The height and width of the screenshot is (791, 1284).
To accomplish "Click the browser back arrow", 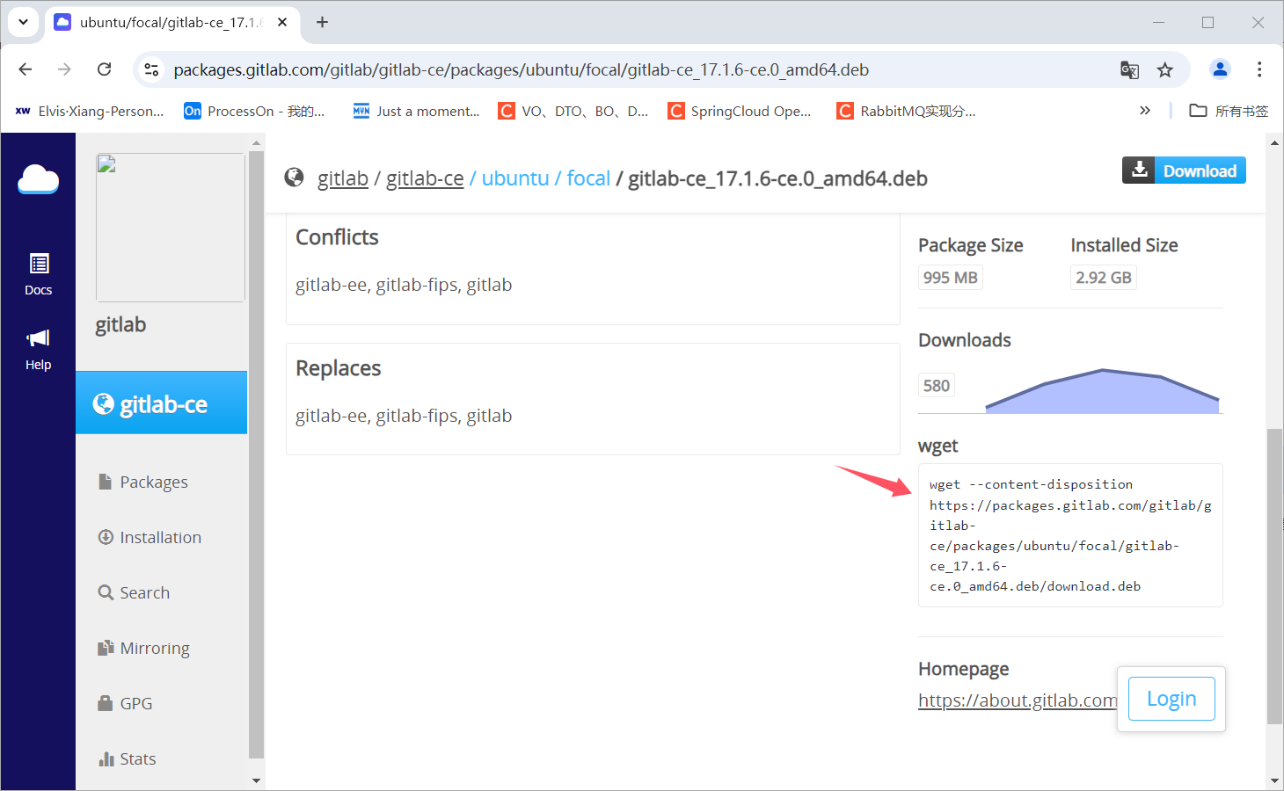I will 26,69.
